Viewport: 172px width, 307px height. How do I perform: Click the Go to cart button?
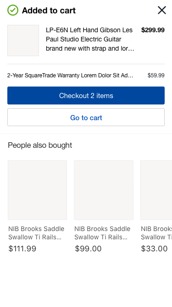pos(86,117)
